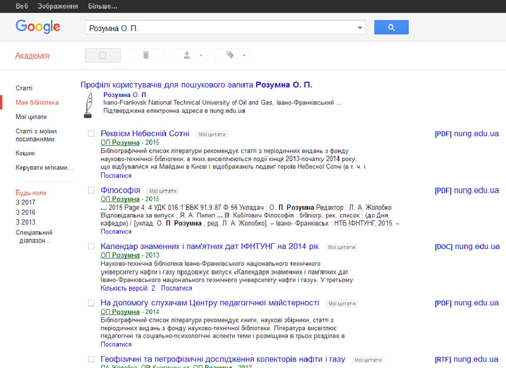Viewport: 506px width, 368px height.
Task: Open Кількість версій: 2 link
Action: point(128,288)
